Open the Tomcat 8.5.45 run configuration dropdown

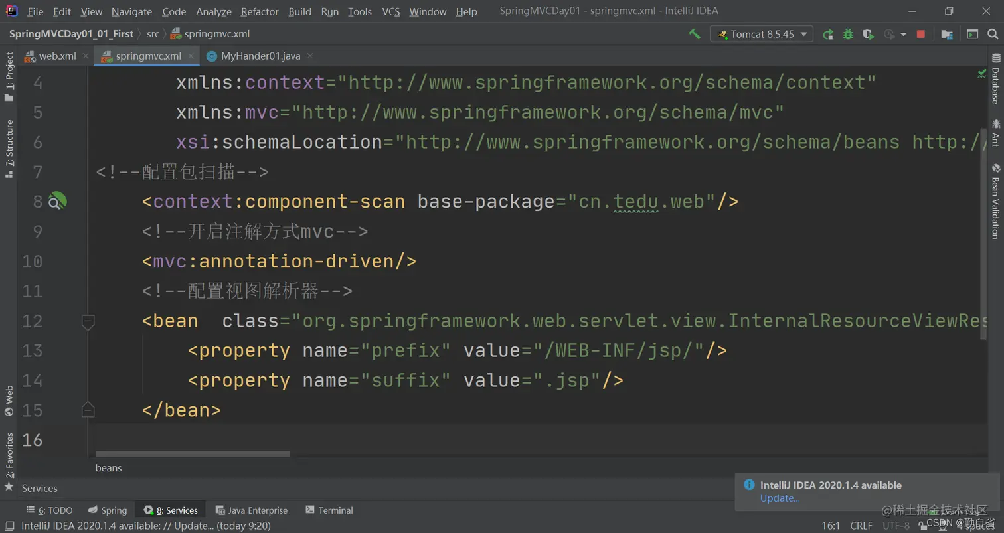click(x=762, y=34)
